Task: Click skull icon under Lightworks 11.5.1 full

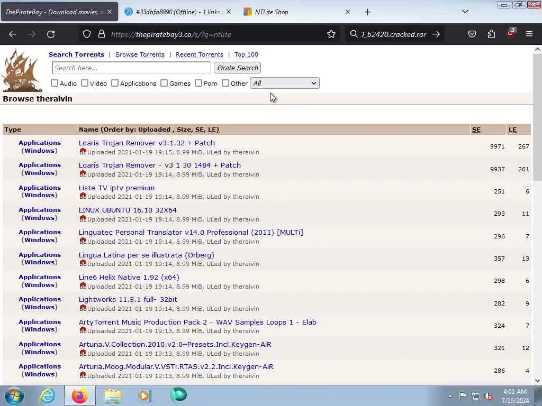Action: pyautogui.click(x=83, y=308)
